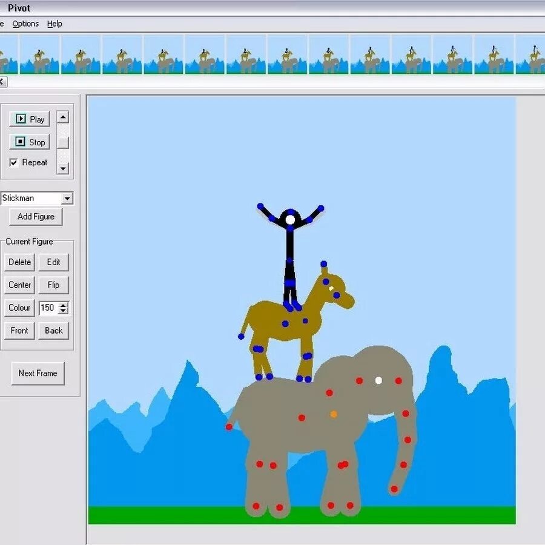Start the animation with Play

[30, 119]
